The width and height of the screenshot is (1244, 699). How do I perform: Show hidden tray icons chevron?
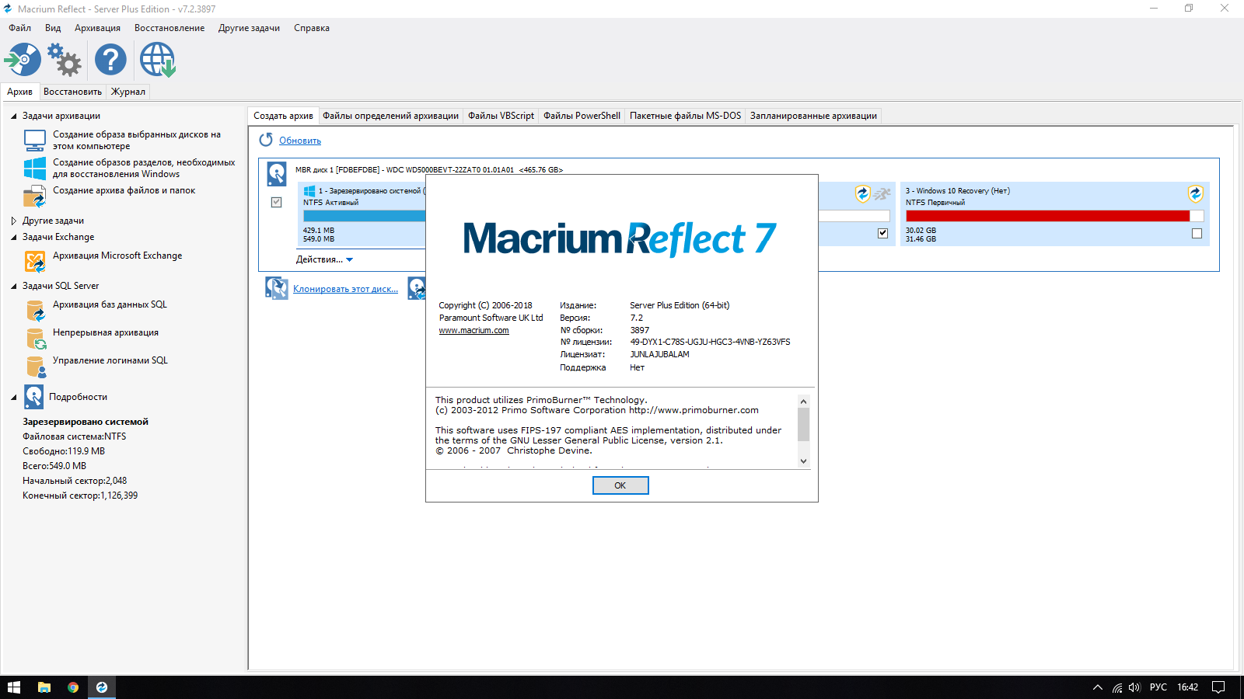click(1098, 687)
